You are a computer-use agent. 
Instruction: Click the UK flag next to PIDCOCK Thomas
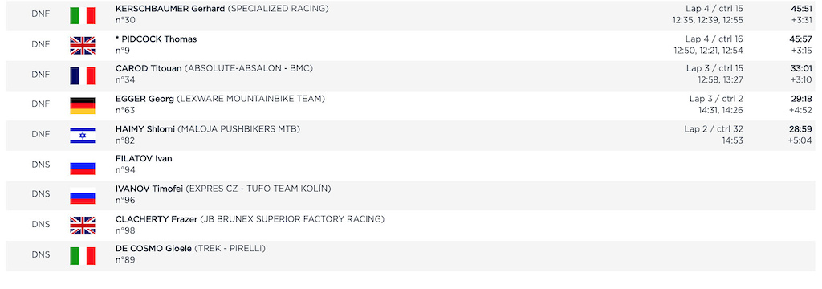(83, 46)
